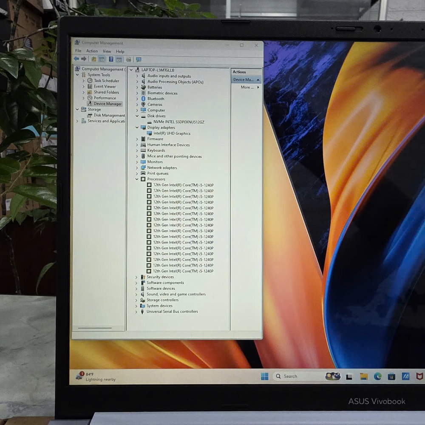Select the Storage controllers label

pos(162,300)
